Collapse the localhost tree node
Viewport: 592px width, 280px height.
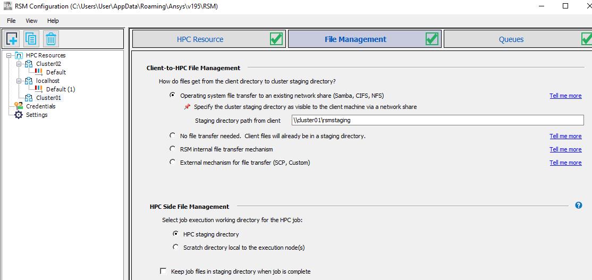pos(19,81)
